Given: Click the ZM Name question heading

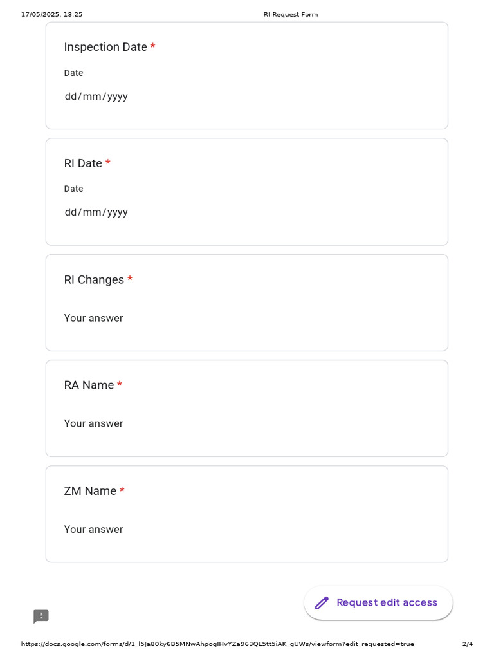Looking at the screenshot, I should click(x=90, y=491).
